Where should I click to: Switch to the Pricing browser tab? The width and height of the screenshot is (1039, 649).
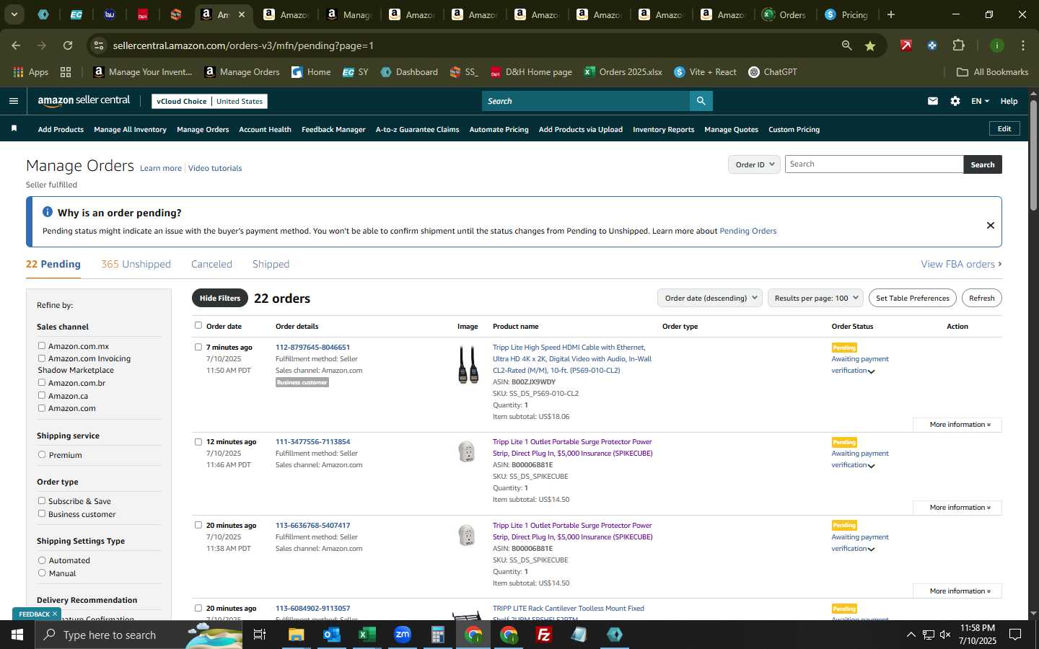846,14
